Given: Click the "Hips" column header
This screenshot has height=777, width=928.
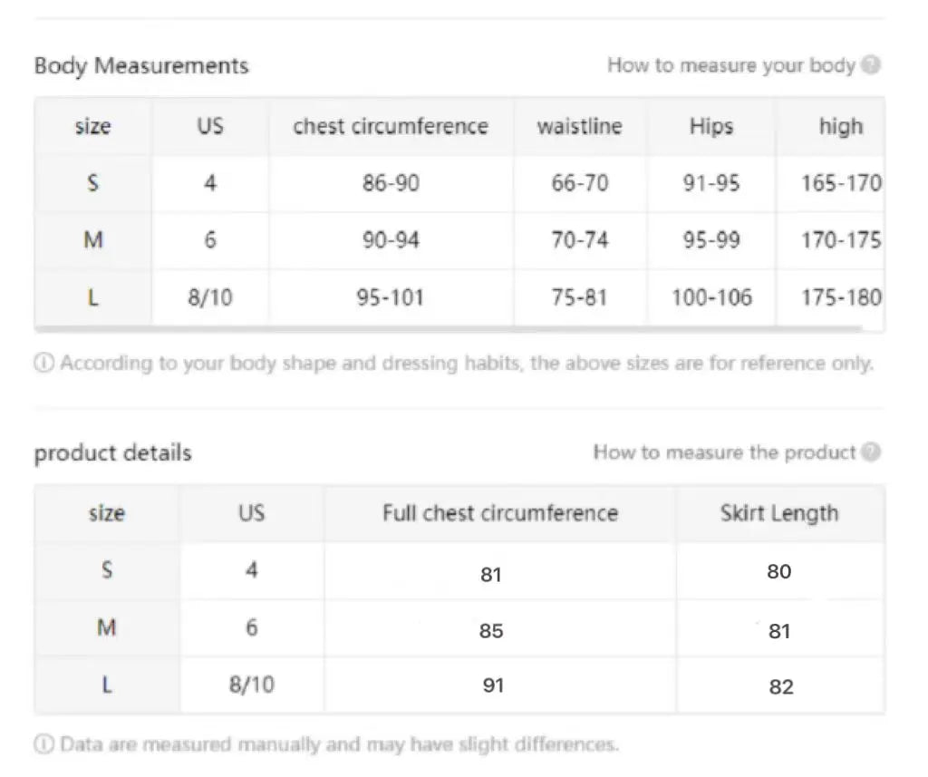Looking at the screenshot, I should pos(711,126).
